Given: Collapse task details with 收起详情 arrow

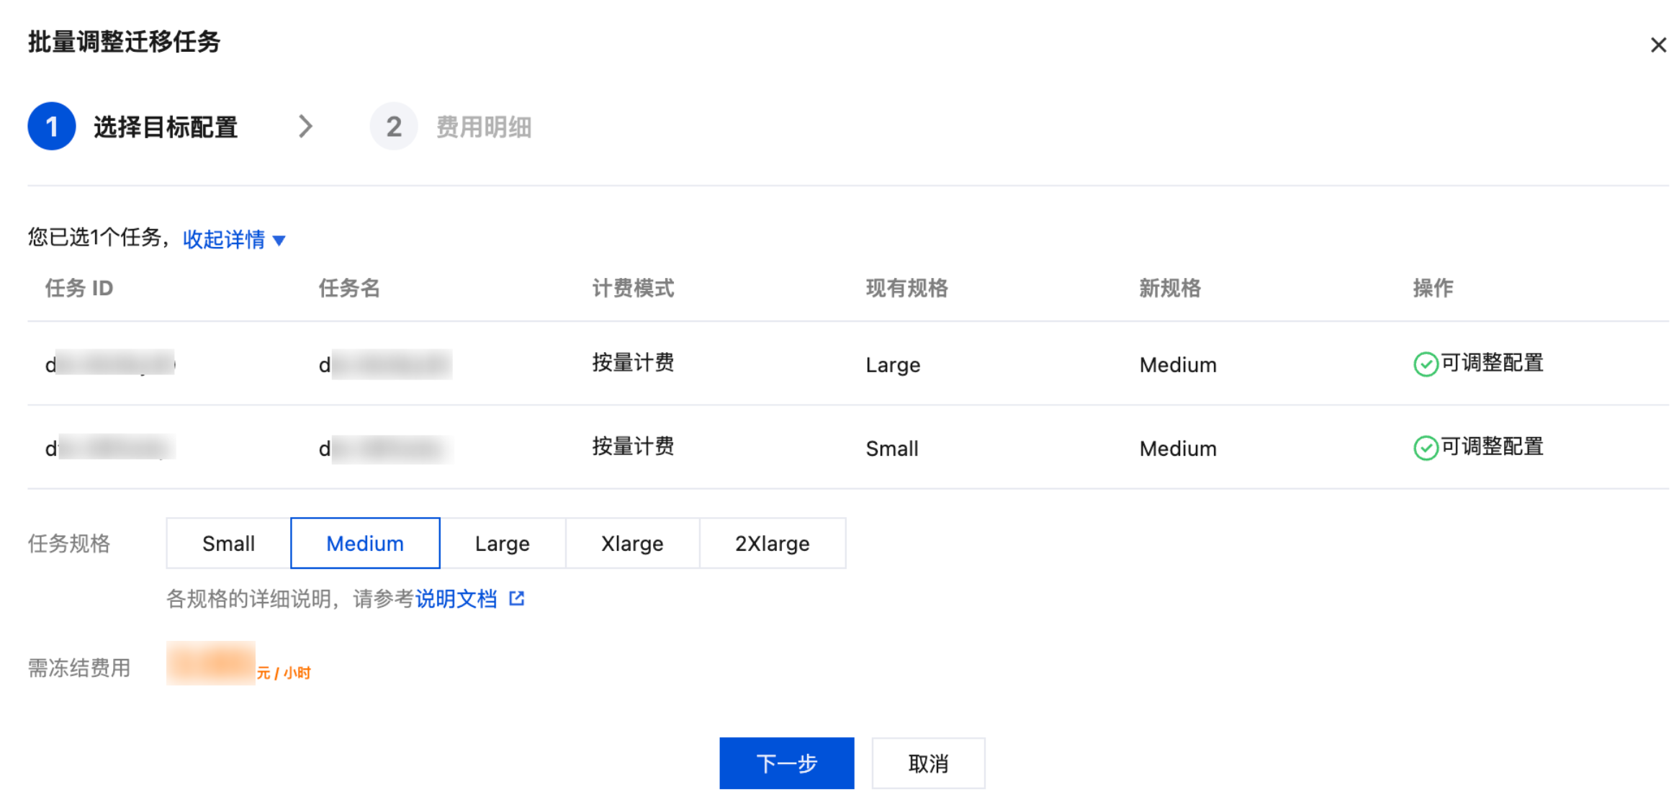Looking at the screenshot, I should point(279,240).
